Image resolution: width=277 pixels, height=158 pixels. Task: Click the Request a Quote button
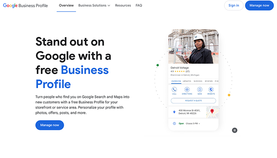coord(193,101)
